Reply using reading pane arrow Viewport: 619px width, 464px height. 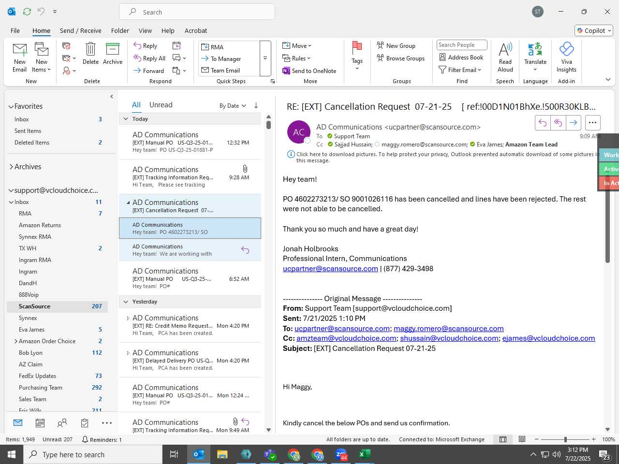(543, 123)
